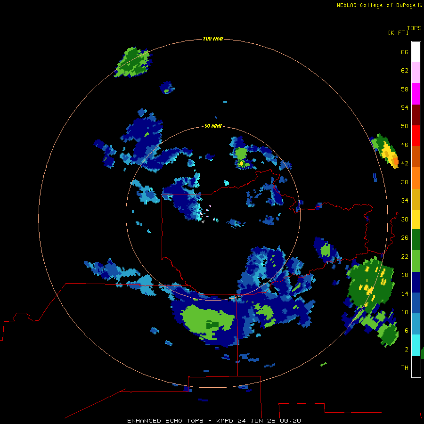
Task: Click the dark green legend swatch
Action: coord(416,240)
